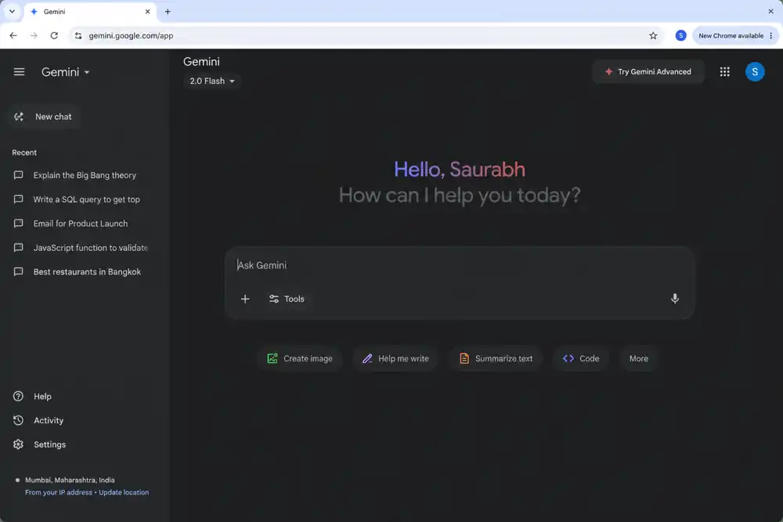The height and width of the screenshot is (522, 783).
Task: Open a new browser tab
Action: (x=168, y=12)
